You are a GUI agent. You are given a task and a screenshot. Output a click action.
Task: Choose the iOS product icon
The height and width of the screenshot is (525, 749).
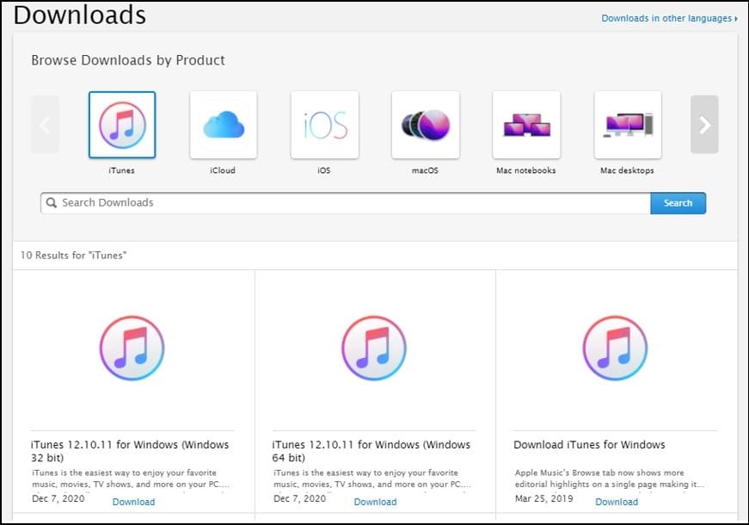click(x=324, y=125)
